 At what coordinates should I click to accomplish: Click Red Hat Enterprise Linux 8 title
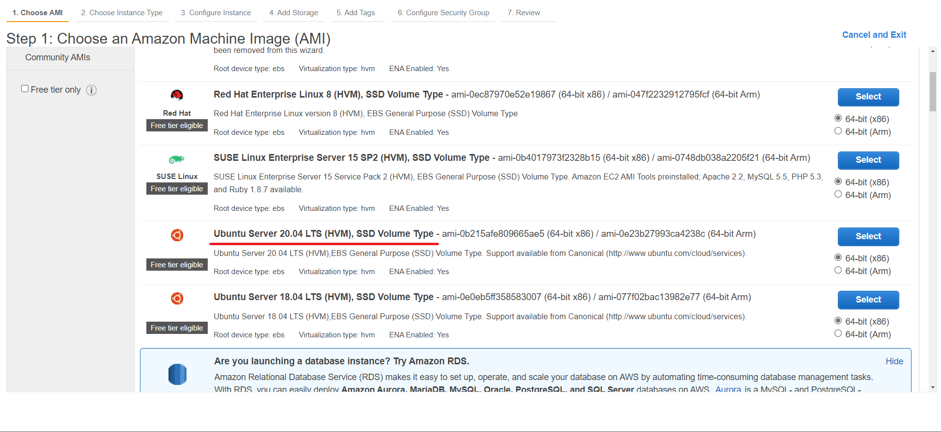pos(328,95)
